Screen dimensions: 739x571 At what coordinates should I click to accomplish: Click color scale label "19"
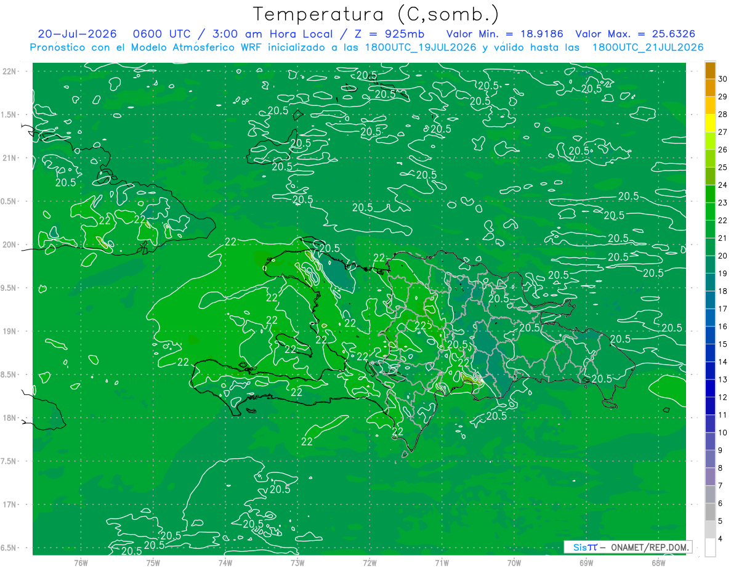(x=722, y=273)
